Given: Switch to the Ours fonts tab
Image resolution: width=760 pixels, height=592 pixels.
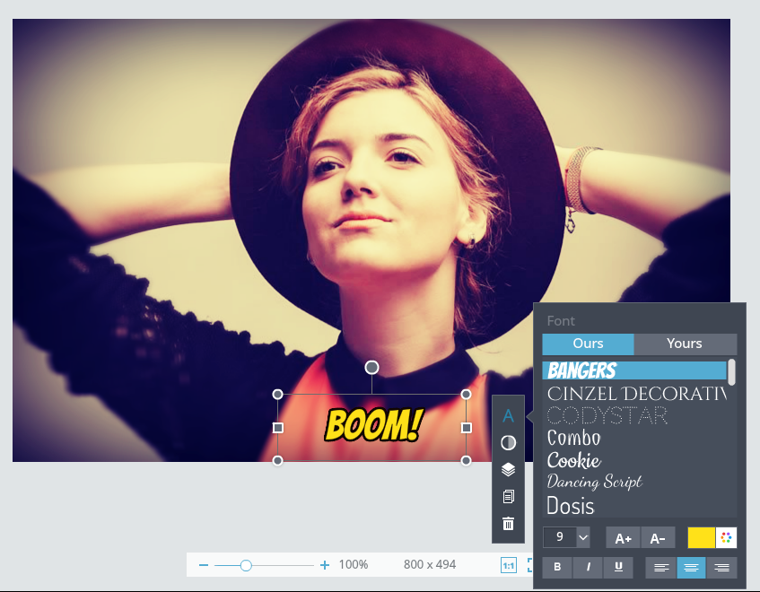Looking at the screenshot, I should coord(588,344).
